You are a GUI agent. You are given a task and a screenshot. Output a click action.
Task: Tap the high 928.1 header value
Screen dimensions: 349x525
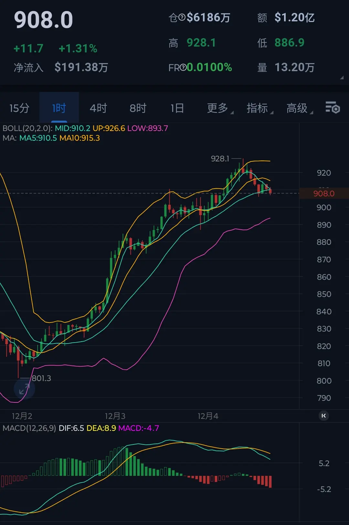click(201, 43)
